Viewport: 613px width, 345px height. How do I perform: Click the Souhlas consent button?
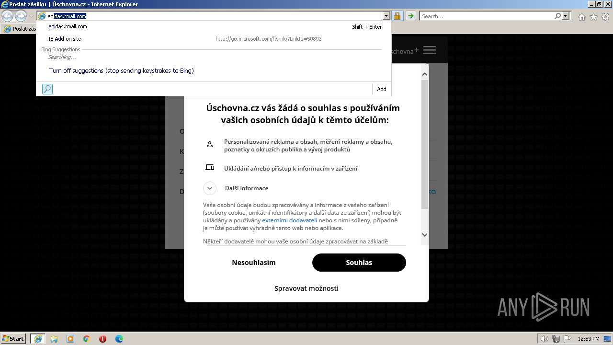coord(359,263)
